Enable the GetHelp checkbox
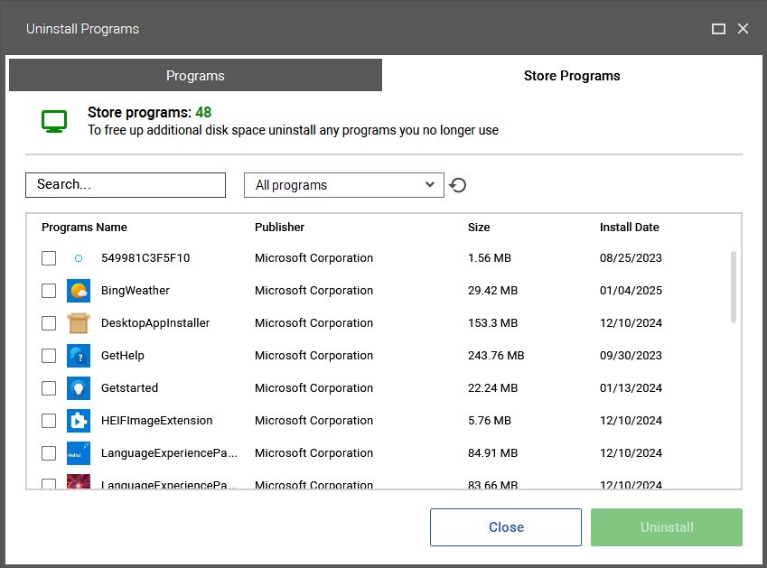Image resolution: width=767 pixels, height=568 pixels. (49, 356)
